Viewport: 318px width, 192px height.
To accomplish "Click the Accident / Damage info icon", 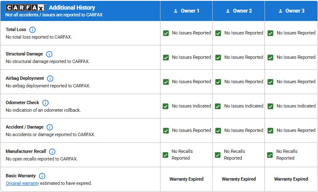I will point(50,127).
